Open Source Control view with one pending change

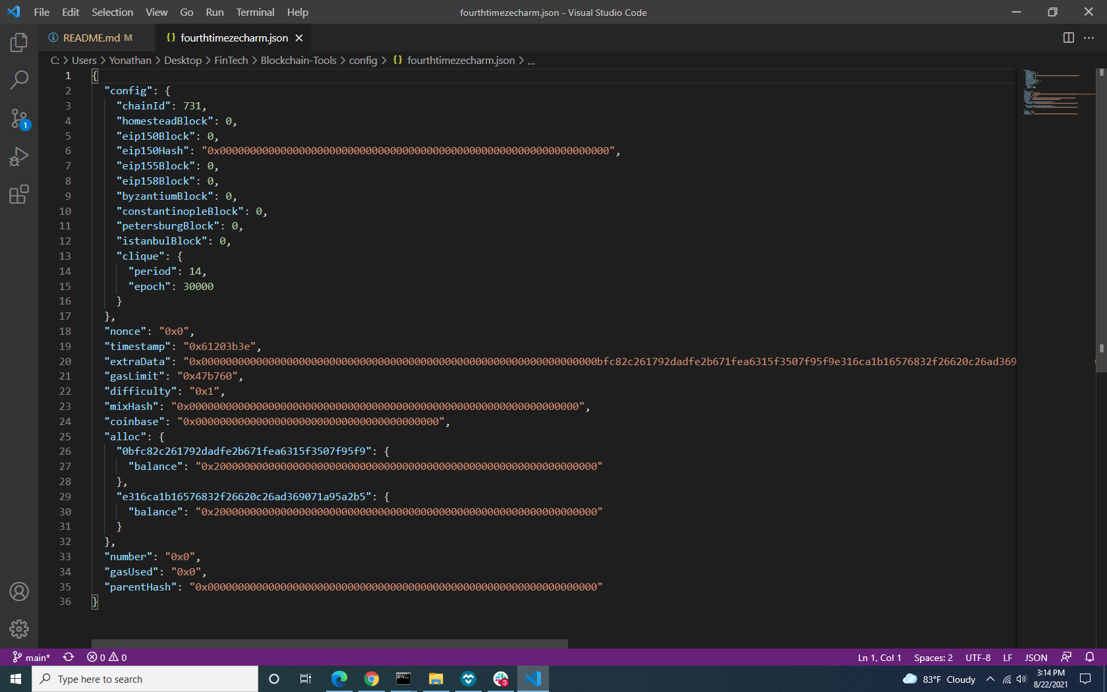[x=19, y=119]
